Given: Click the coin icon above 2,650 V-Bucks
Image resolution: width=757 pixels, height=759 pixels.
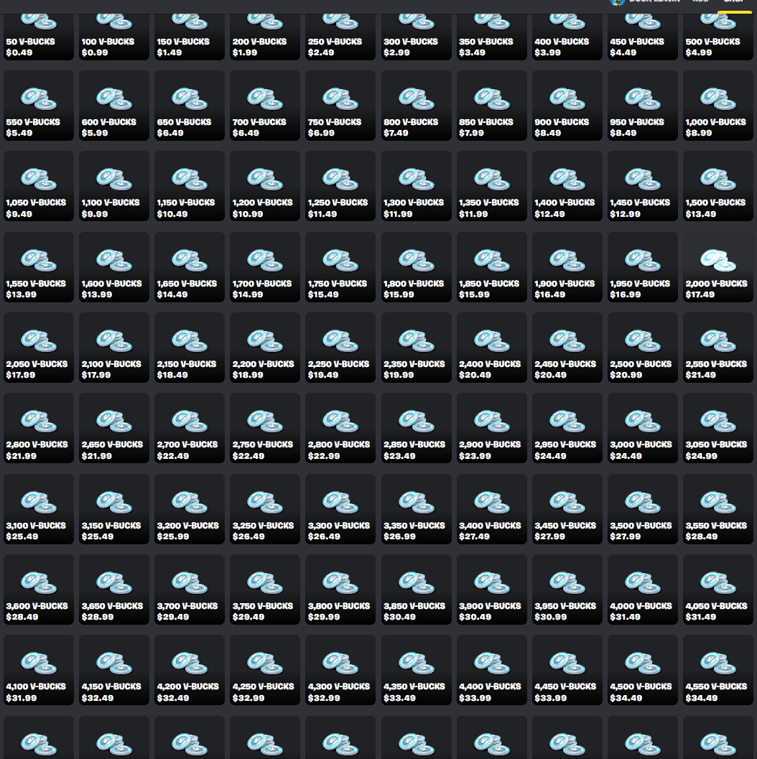Looking at the screenshot, I should 113,421.
